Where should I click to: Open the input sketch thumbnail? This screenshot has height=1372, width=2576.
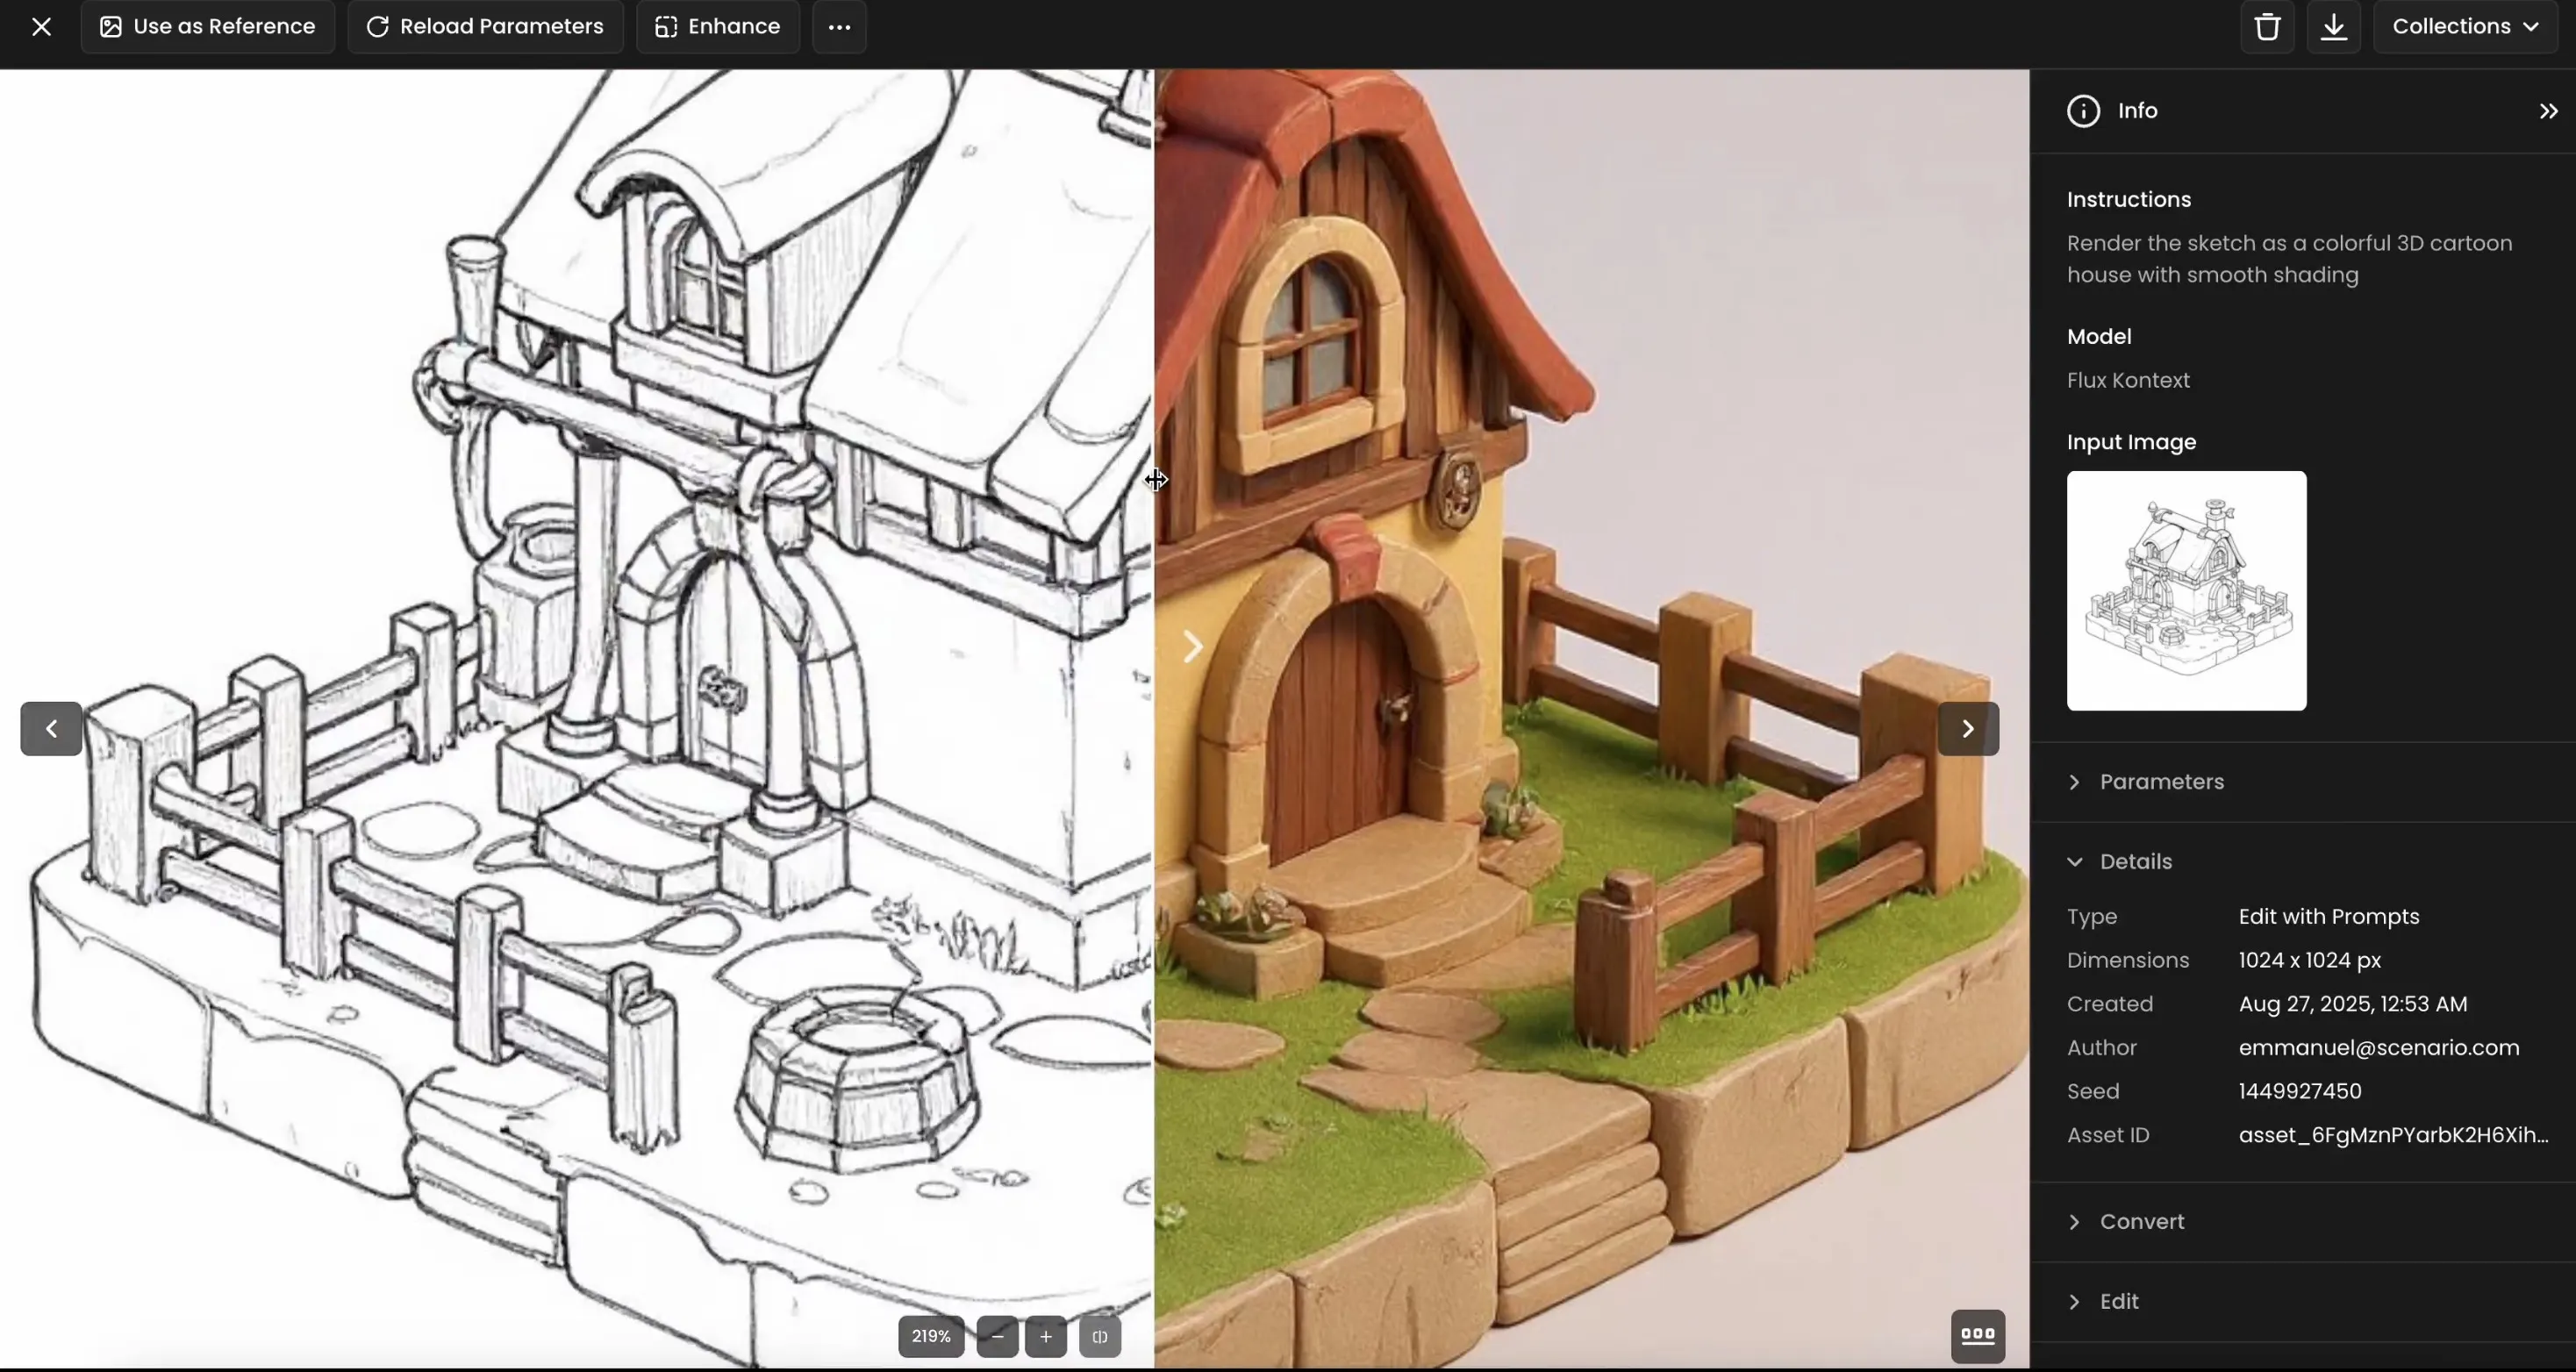coord(2186,591)
